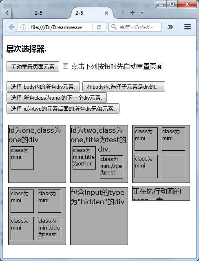Click id为two后面的所有div兄弟元素 button
199x261 pixels.
(63, 109)
